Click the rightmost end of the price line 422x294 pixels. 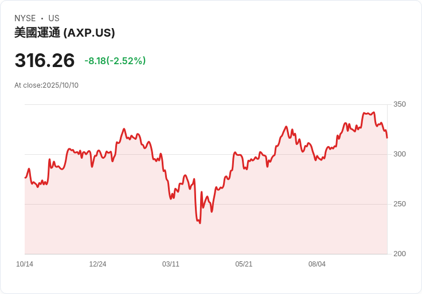pos(387,138)
